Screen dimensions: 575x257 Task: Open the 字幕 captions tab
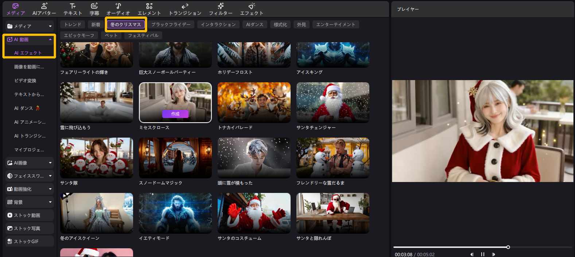tap(94, 9)
